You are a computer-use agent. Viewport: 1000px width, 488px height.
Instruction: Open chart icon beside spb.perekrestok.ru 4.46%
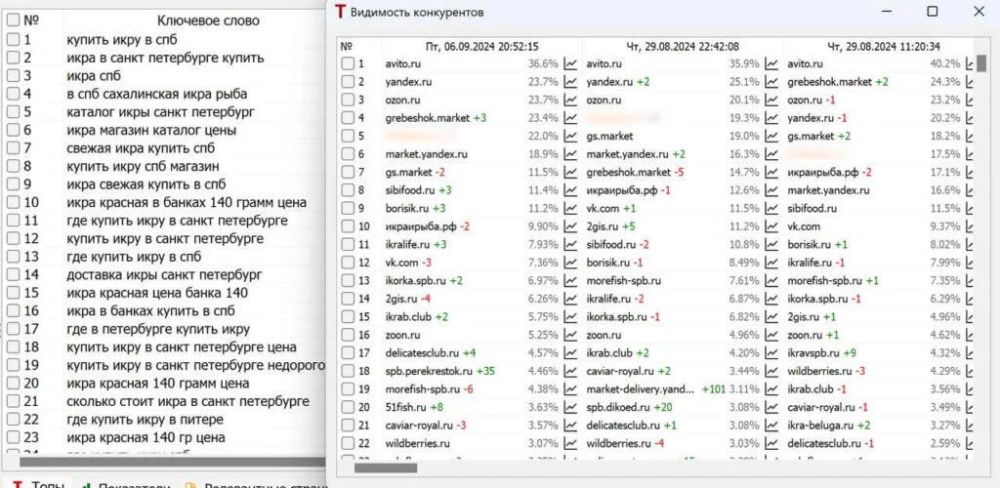[x=570, y=371]
